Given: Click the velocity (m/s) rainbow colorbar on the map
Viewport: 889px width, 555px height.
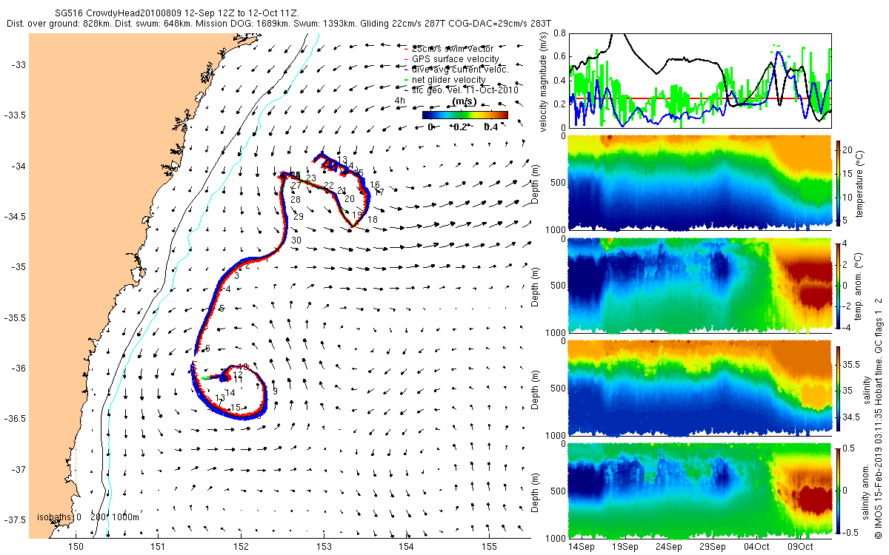Looking at the screenshot, I should [465, 115].
